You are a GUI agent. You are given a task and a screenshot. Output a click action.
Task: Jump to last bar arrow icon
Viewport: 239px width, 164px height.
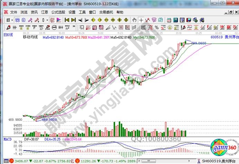74,20
